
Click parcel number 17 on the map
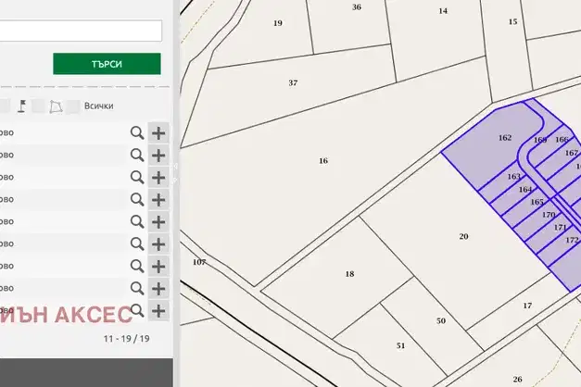pos(527,306)
